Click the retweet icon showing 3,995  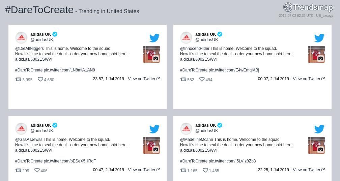coord(18,79)
